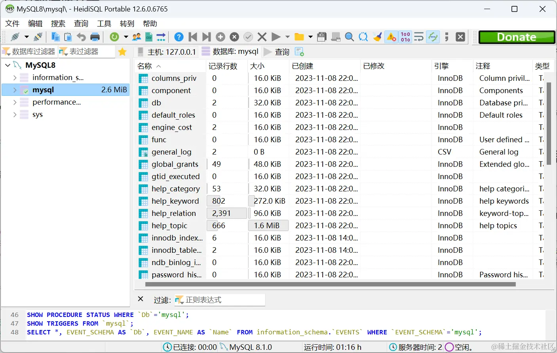
Task: Open the 工具 menu
Action: pyautogui.click(x=104, y=24)
